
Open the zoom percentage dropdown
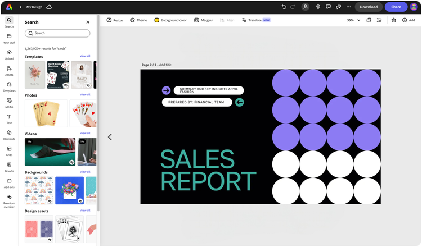(x=354, y=20)
